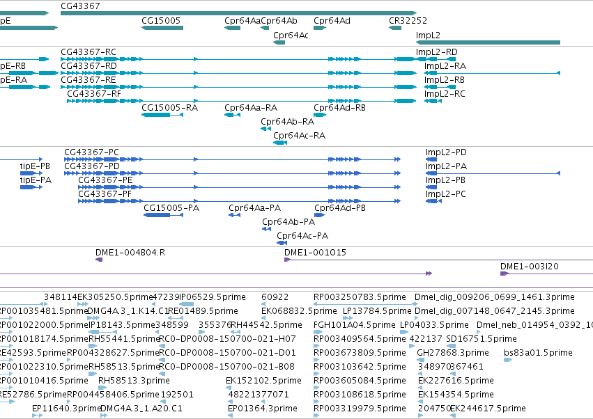Select transcript ImpL2-RD
Image resolution: width=593 pixels, height=419 pixels.
(436, 59)
